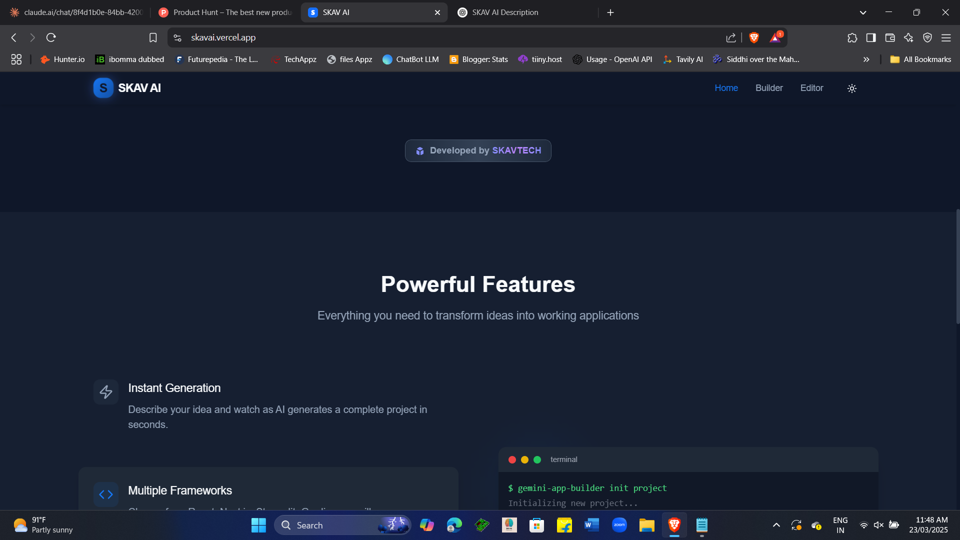
Task: Open the Builder nav link
Action: coord(769,88)
